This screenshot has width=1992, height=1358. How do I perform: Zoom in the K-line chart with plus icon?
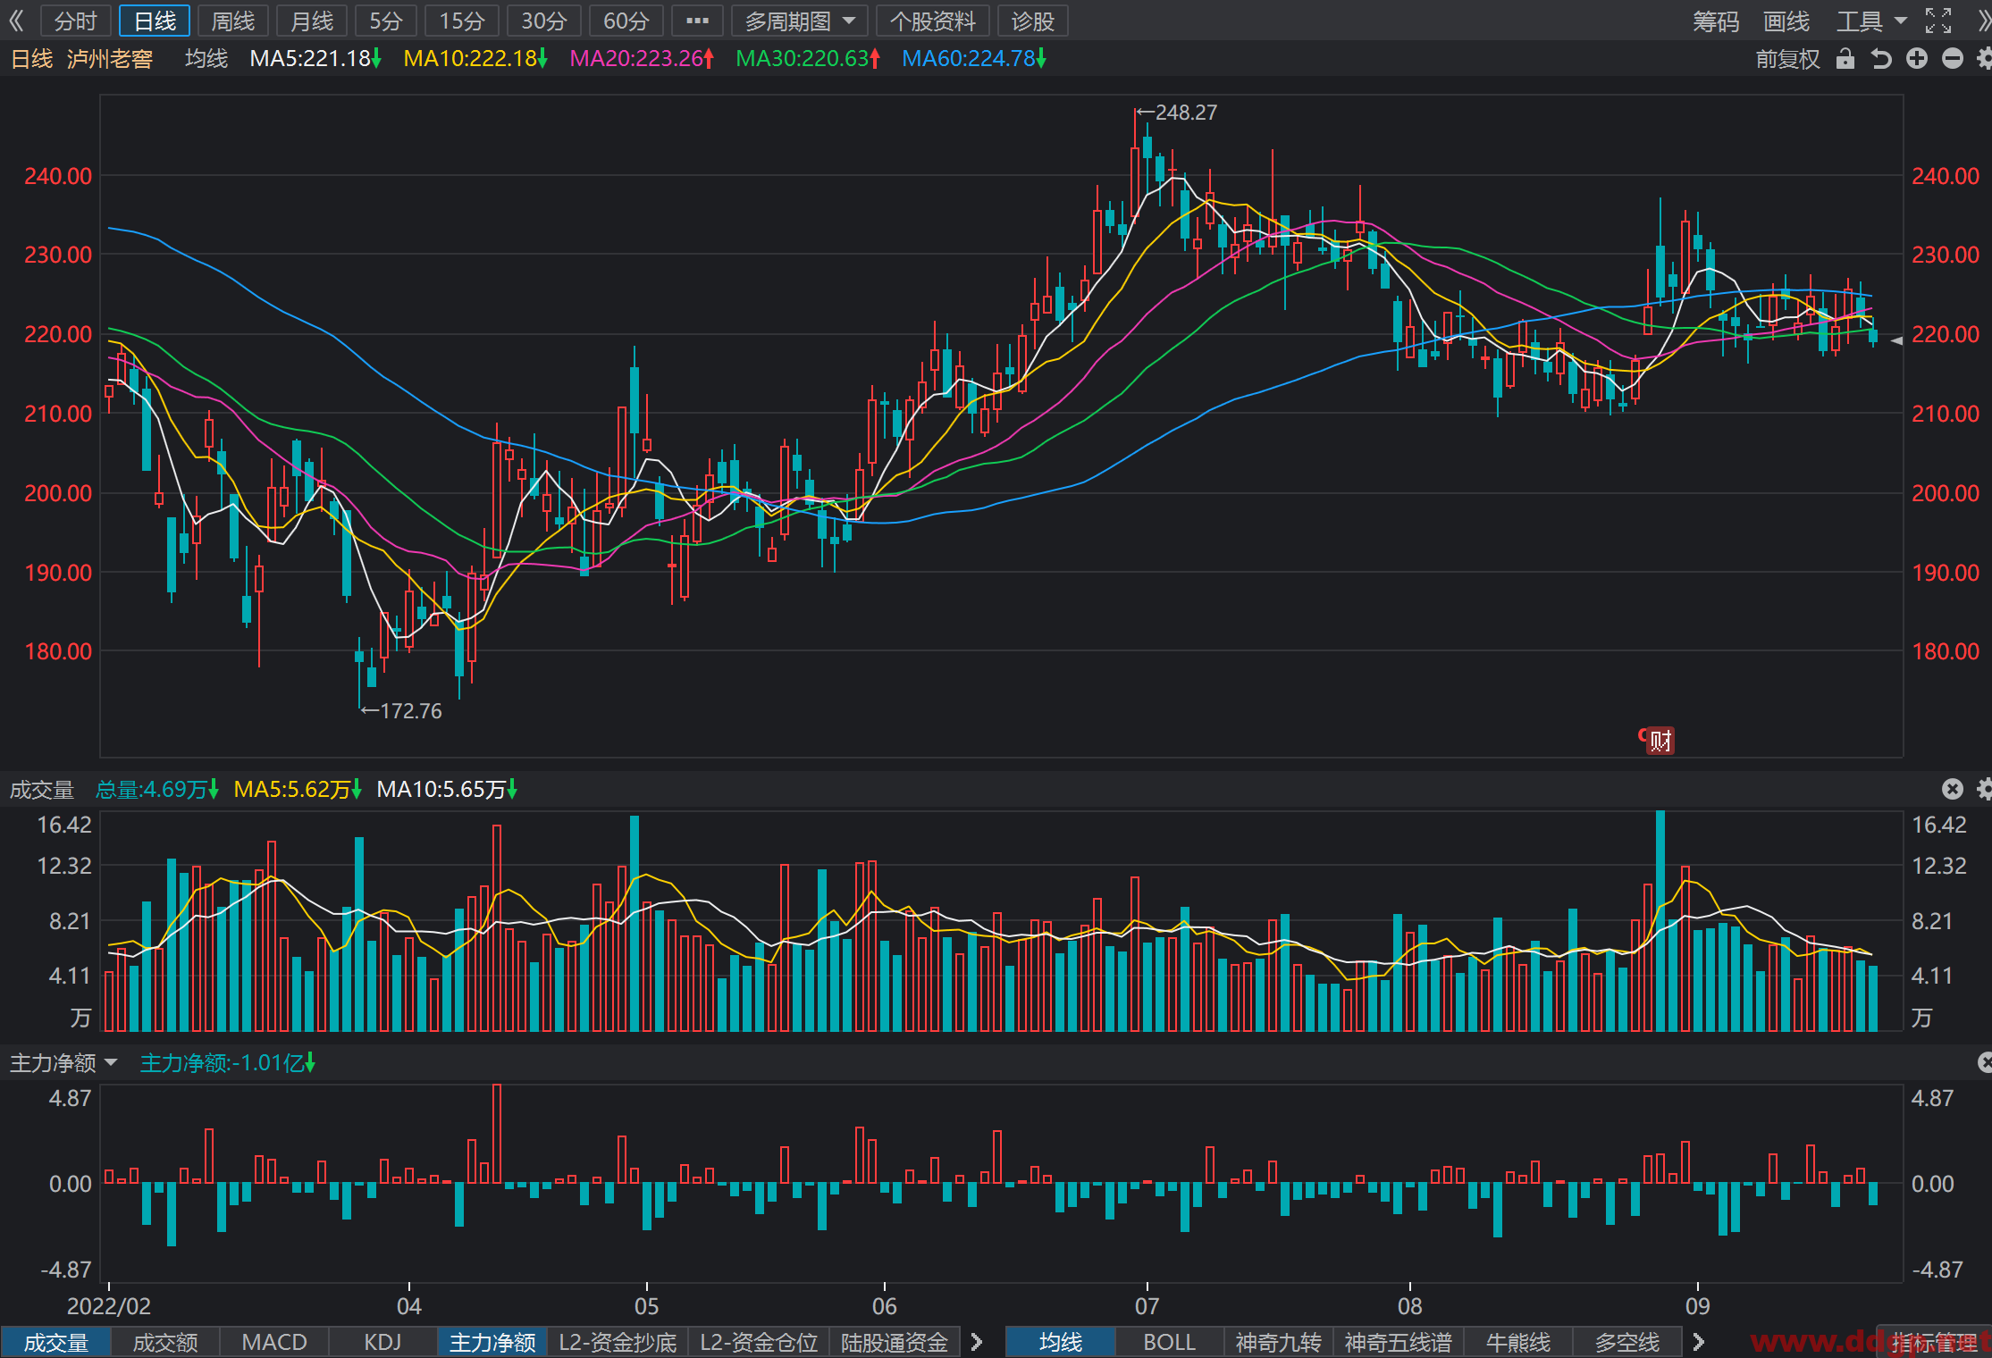[1916, 59]
